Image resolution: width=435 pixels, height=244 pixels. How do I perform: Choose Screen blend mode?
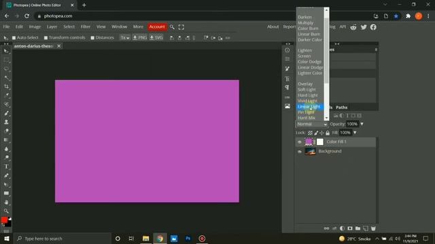(304, 56)
